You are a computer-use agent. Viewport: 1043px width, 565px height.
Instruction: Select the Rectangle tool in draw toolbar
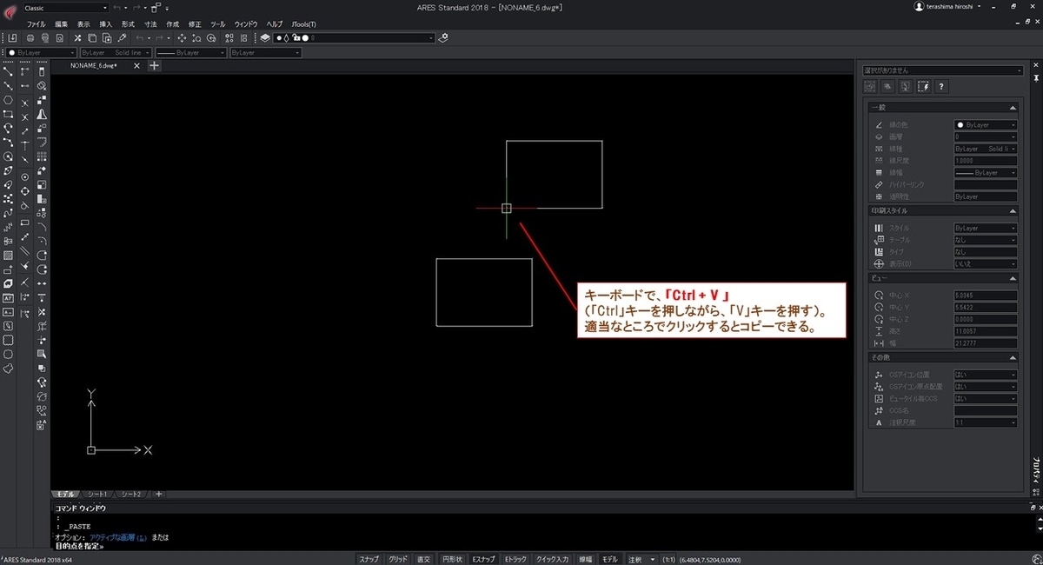coord(8,114)
